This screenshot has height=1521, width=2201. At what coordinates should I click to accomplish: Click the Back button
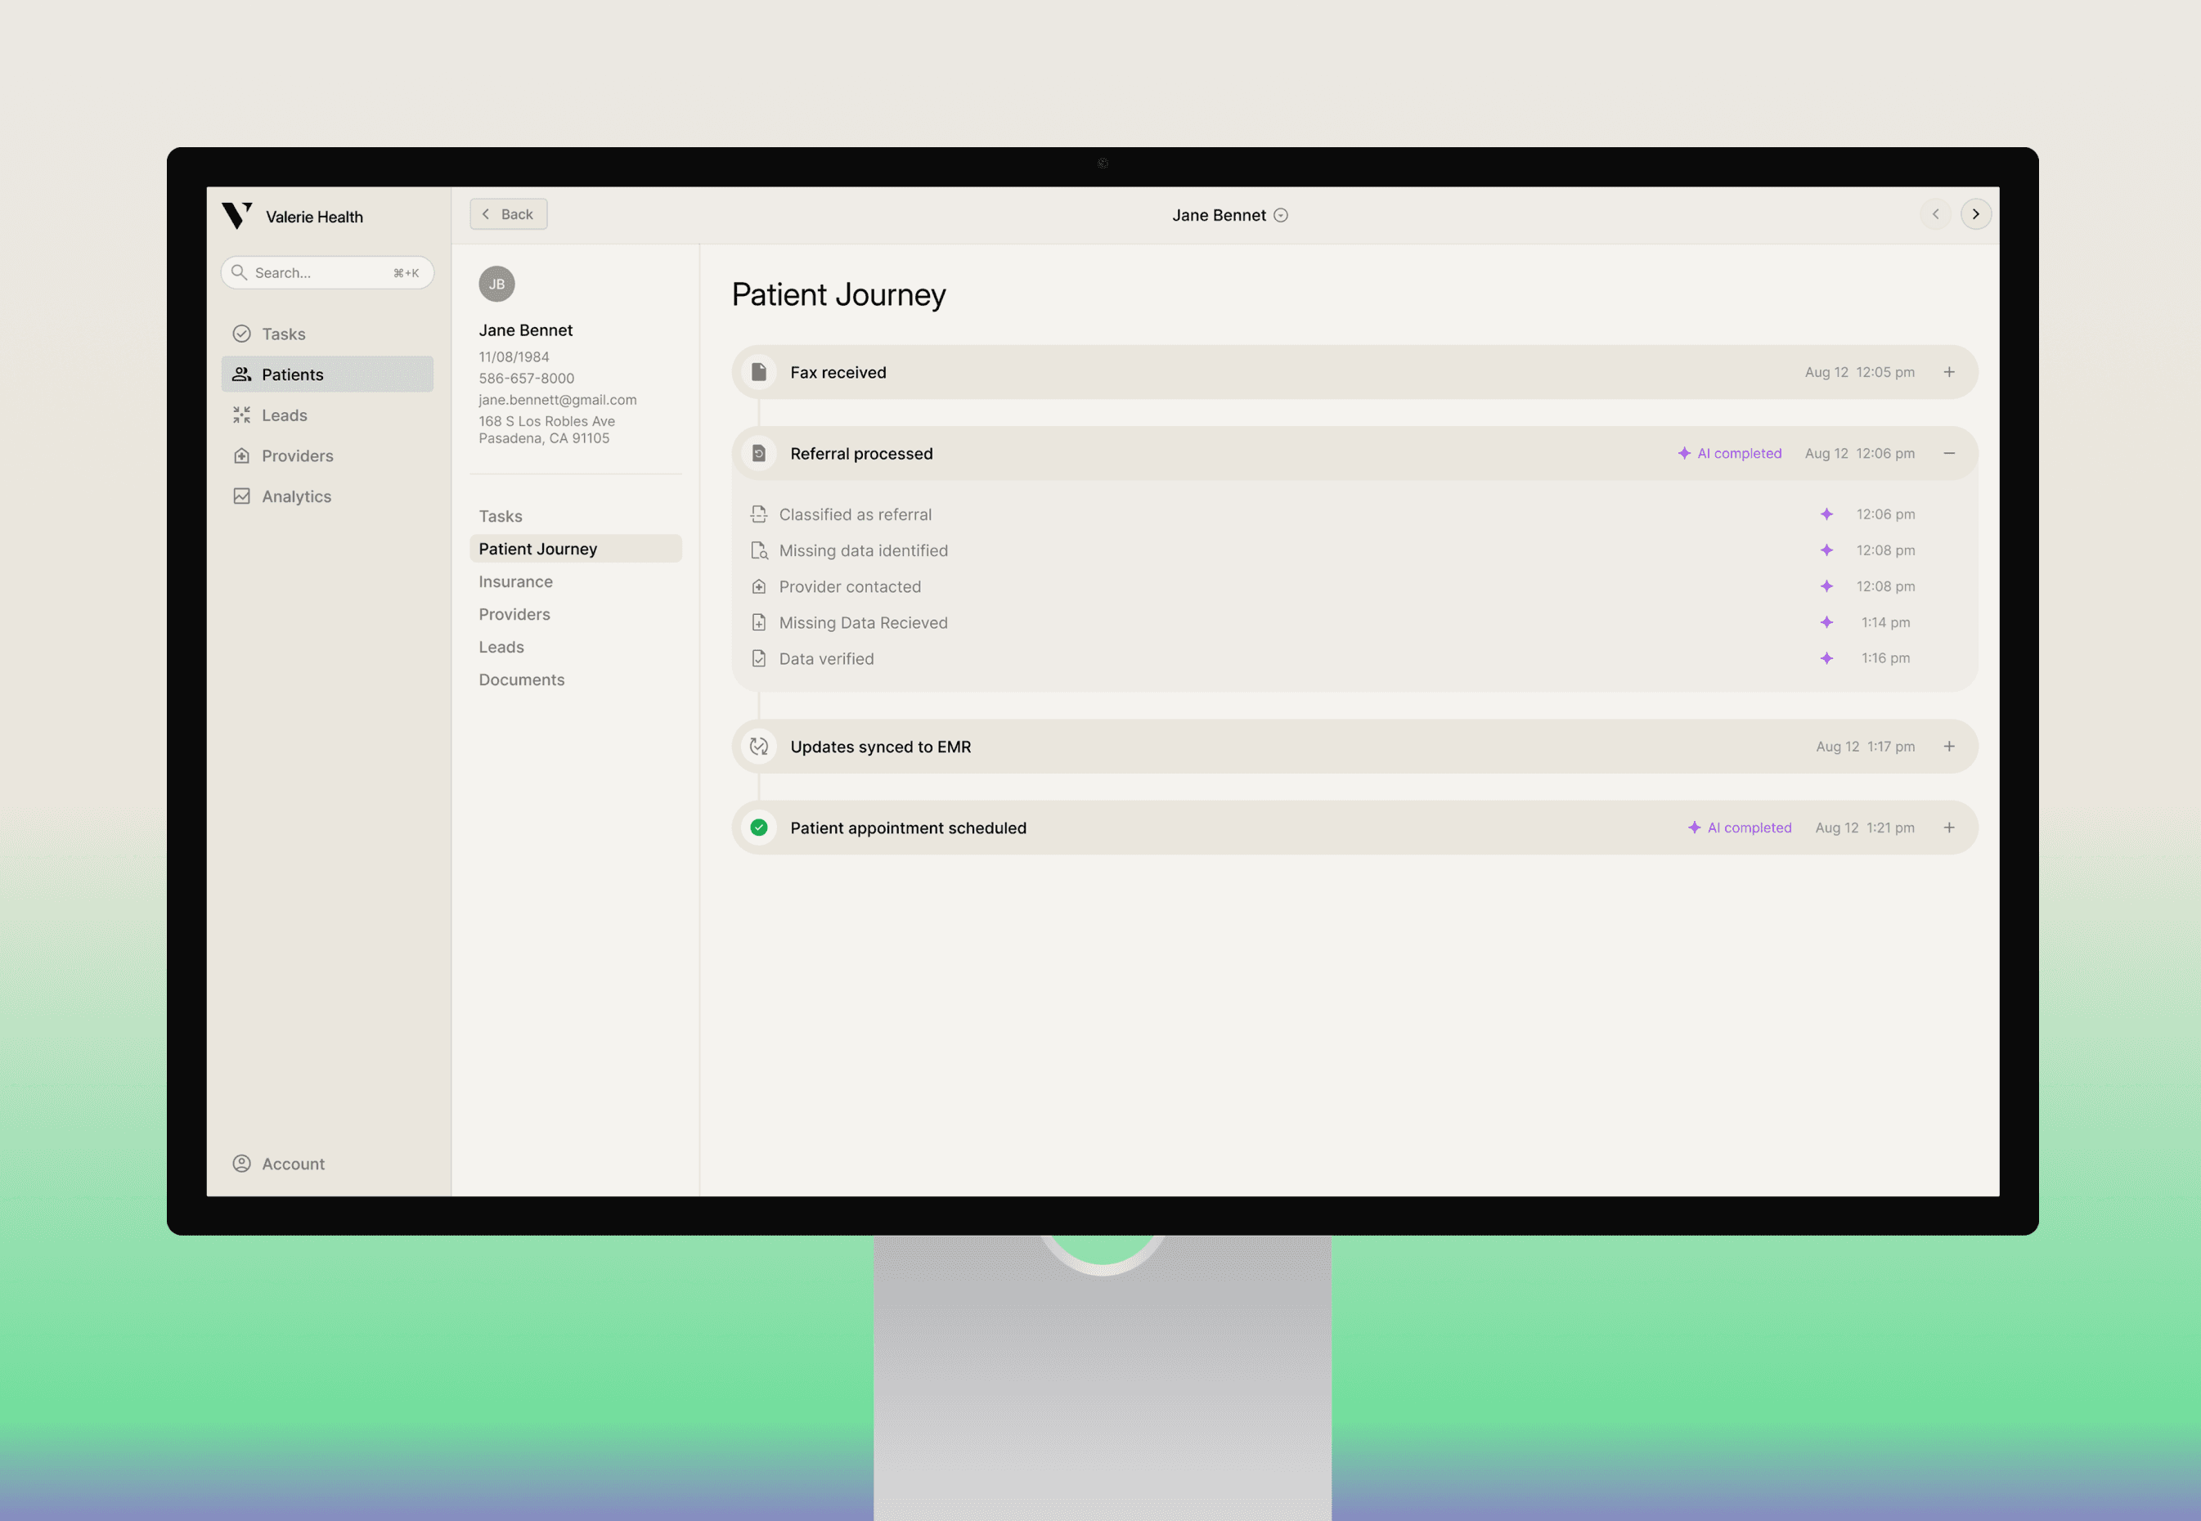(508, 214)
